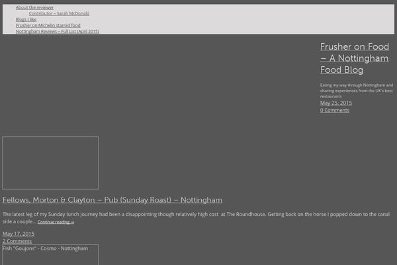Open the 2 Comments link

17,241
